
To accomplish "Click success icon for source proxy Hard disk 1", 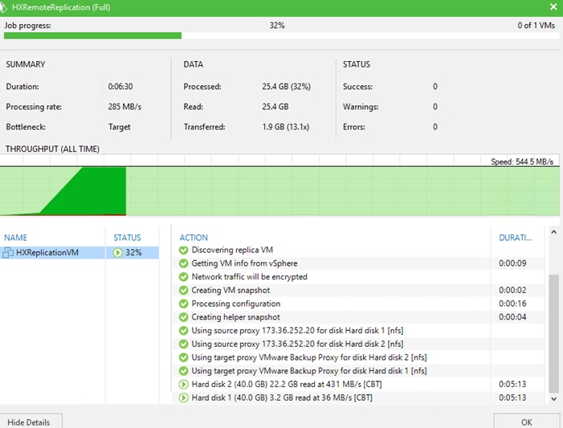I will tap(183, 331).
